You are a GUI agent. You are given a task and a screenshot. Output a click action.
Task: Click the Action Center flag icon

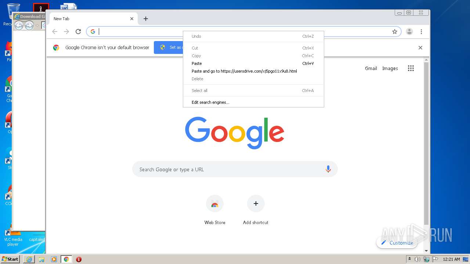(x=435, y=259)
